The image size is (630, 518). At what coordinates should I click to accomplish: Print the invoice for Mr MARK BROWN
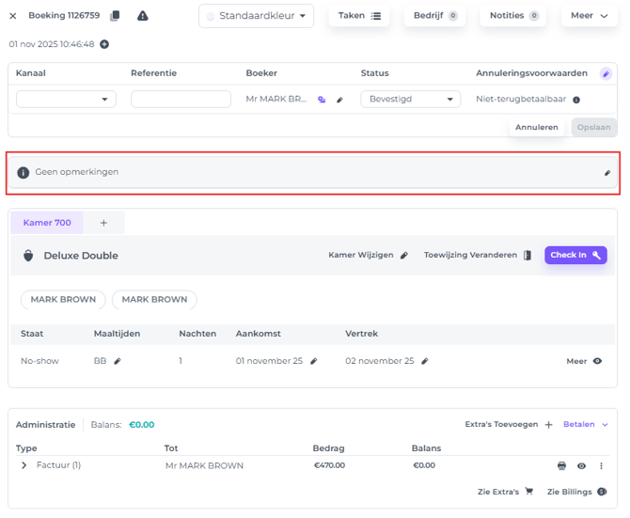[562, 465]
